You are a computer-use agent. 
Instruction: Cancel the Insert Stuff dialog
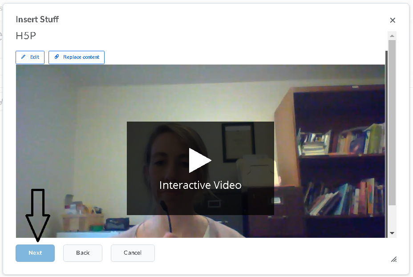point(133,253)
